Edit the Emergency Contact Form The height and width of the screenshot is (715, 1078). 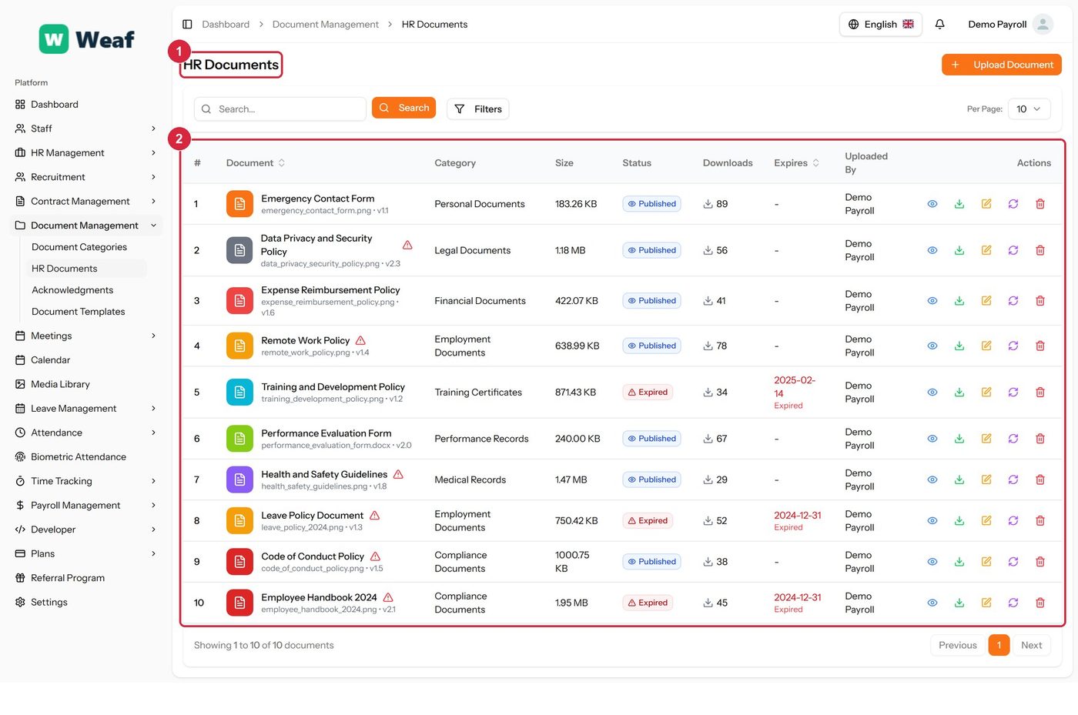click(986, 204)
